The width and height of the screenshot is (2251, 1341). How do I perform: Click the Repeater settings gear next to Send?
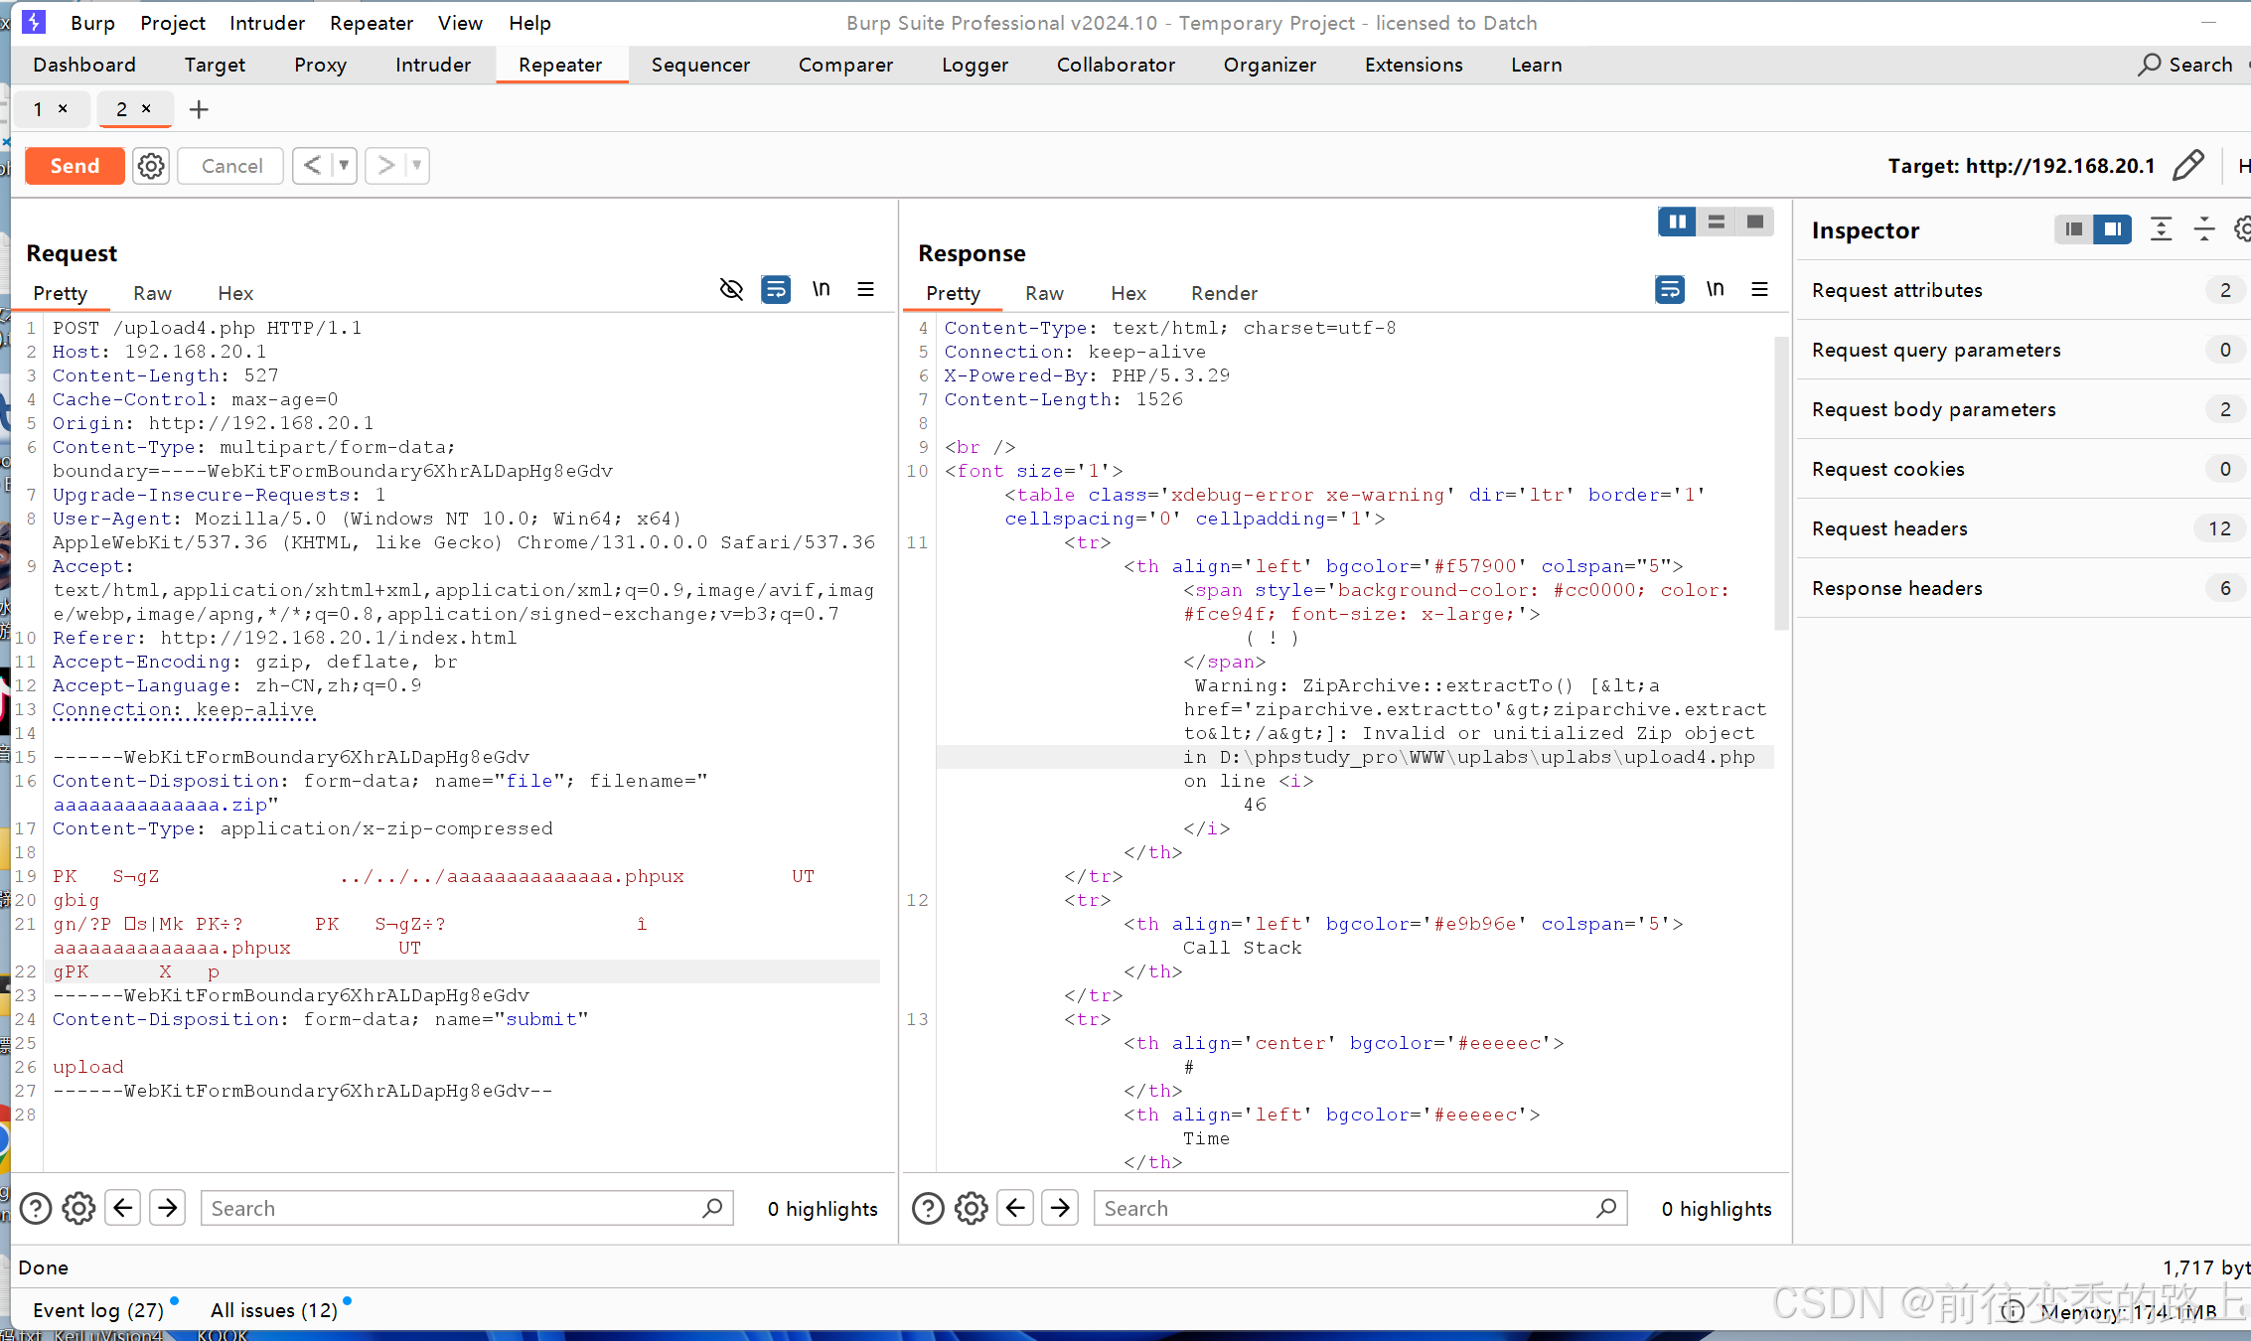point(151,166)
